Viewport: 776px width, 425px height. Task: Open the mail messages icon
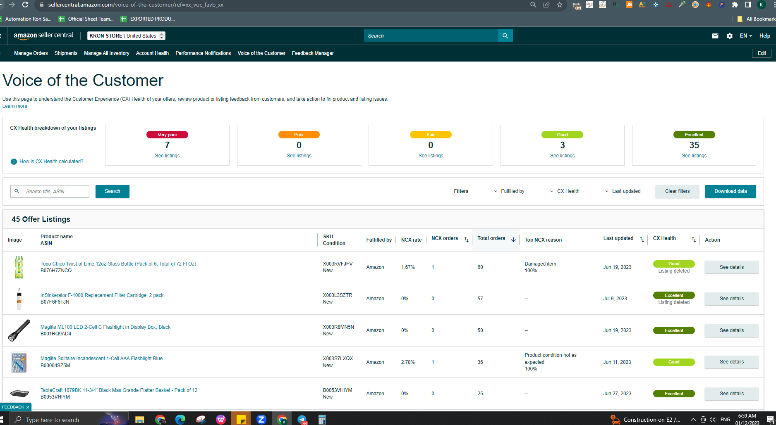pyautogui.click(x=715, y=36)
